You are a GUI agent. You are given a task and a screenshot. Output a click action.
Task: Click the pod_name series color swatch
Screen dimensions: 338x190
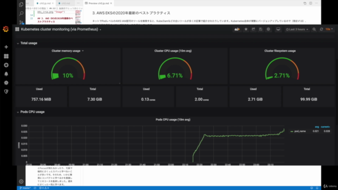click(292, 131)
